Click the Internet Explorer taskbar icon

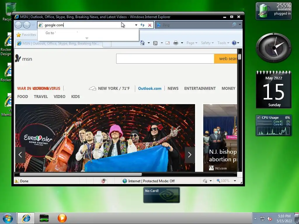point(26,218)
